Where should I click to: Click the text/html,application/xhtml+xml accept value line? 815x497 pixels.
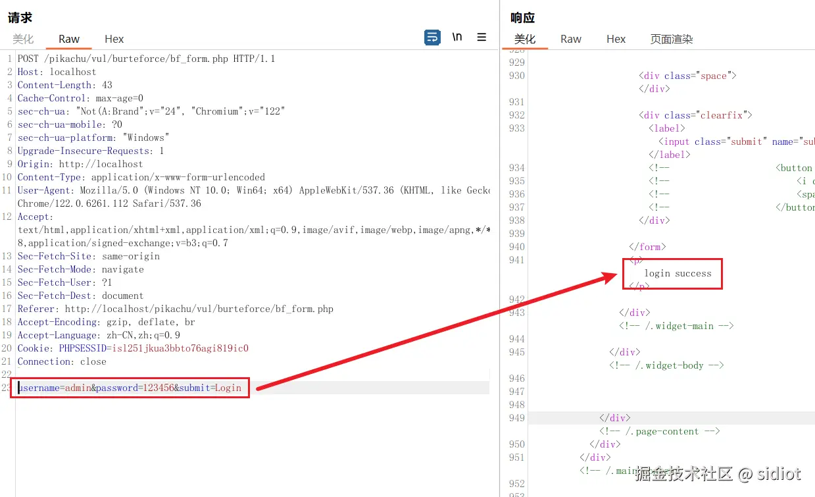(253, 230)
